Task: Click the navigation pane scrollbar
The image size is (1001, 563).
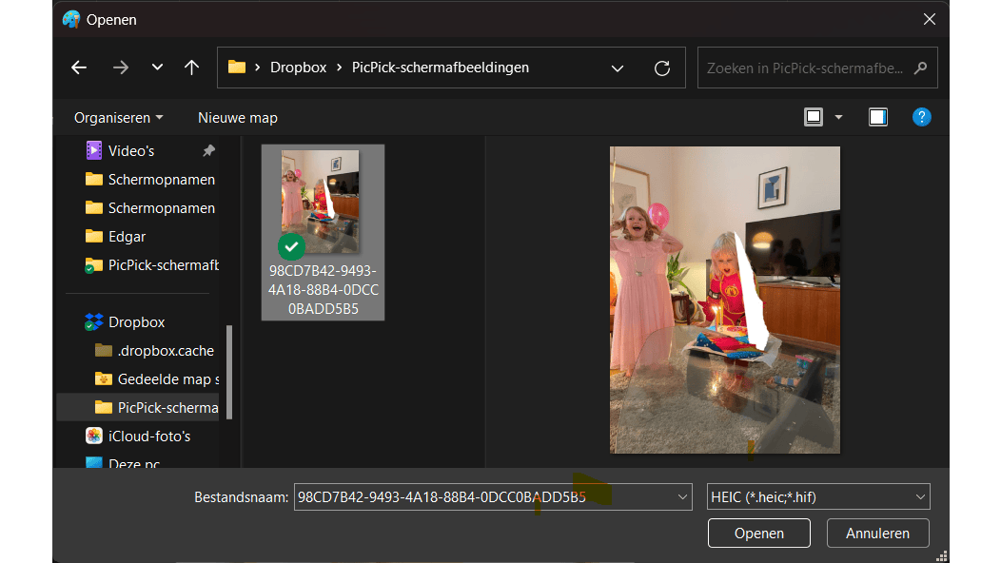Action: (229, 372)
